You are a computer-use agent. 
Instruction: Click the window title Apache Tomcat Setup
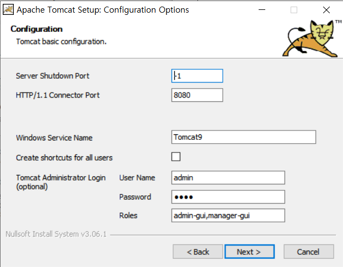point(103,10)
